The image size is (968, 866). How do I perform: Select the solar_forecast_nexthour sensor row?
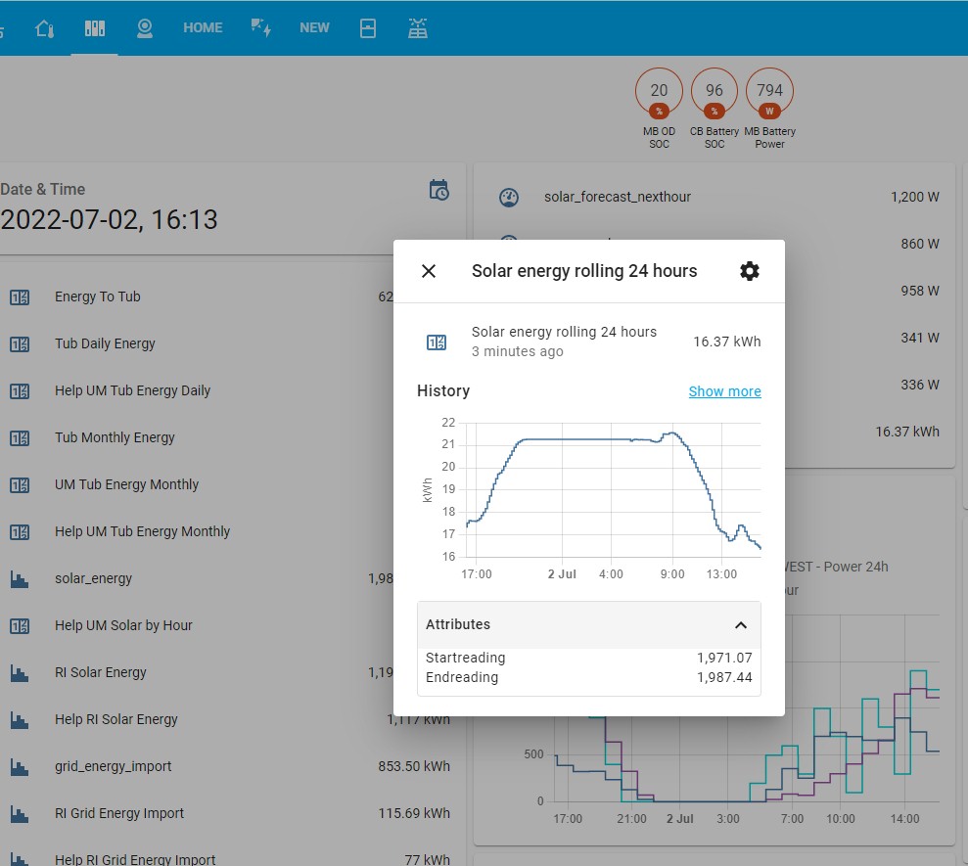(x=618, y=197)
